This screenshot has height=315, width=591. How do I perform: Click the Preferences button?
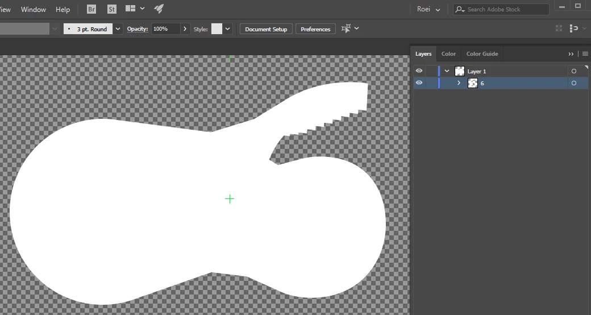click(x=315, y=29)
